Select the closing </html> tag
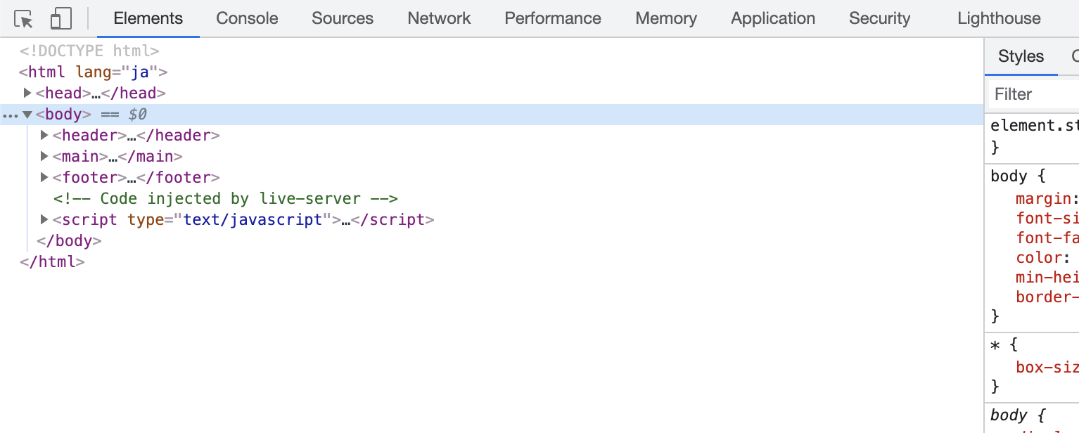The image size is (1079, 433). [52, 261]
